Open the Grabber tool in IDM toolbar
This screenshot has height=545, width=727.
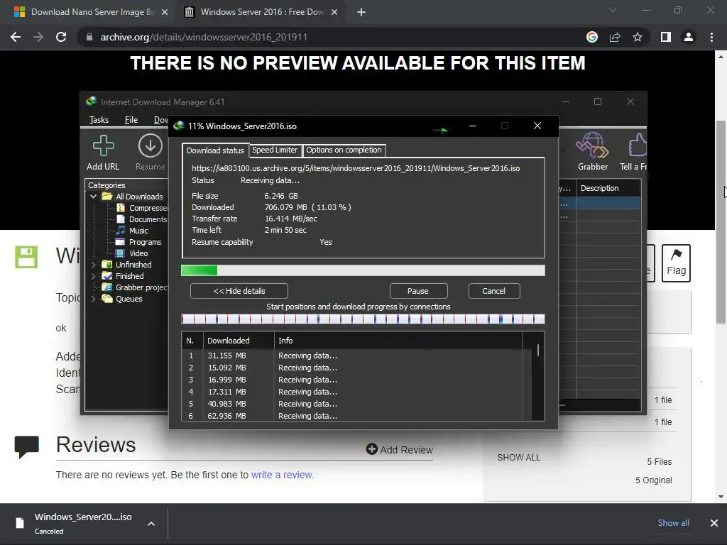tap(592, 145)
